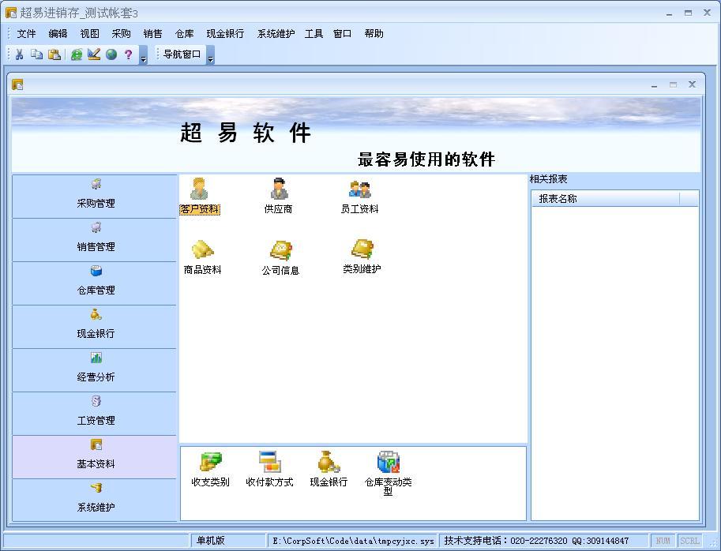
Task: Select 工资管理 in the sidebar
Action: click(x=95, y=414)
